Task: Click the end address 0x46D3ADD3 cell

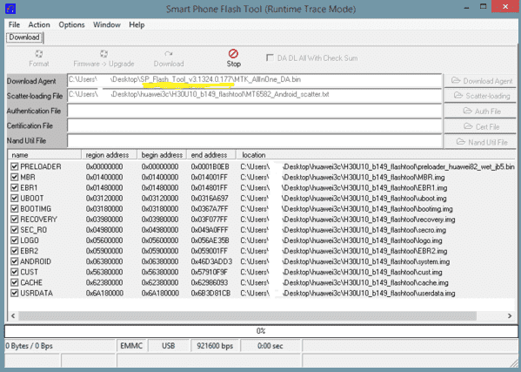Action: click(x=211, y=261)
